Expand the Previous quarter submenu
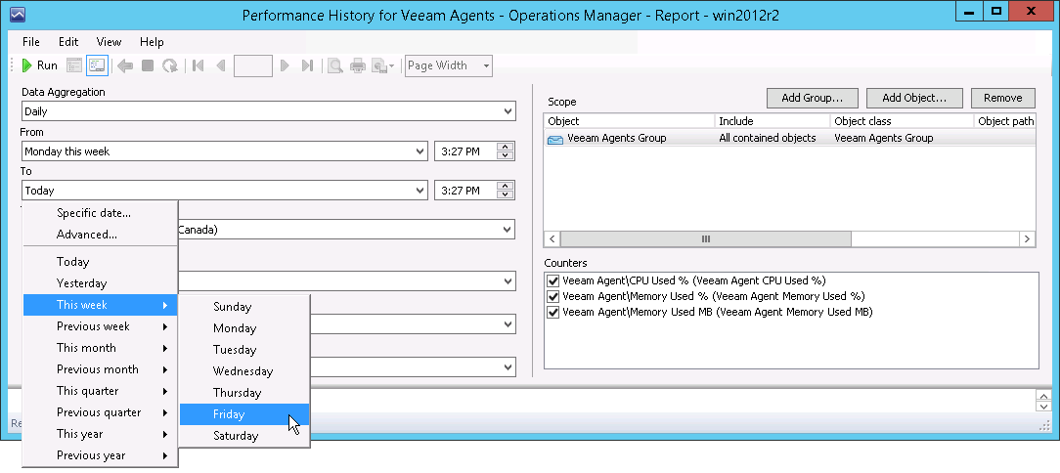Image resolution: width=1060 pixels, height=473 pixels. coord(100,412)
